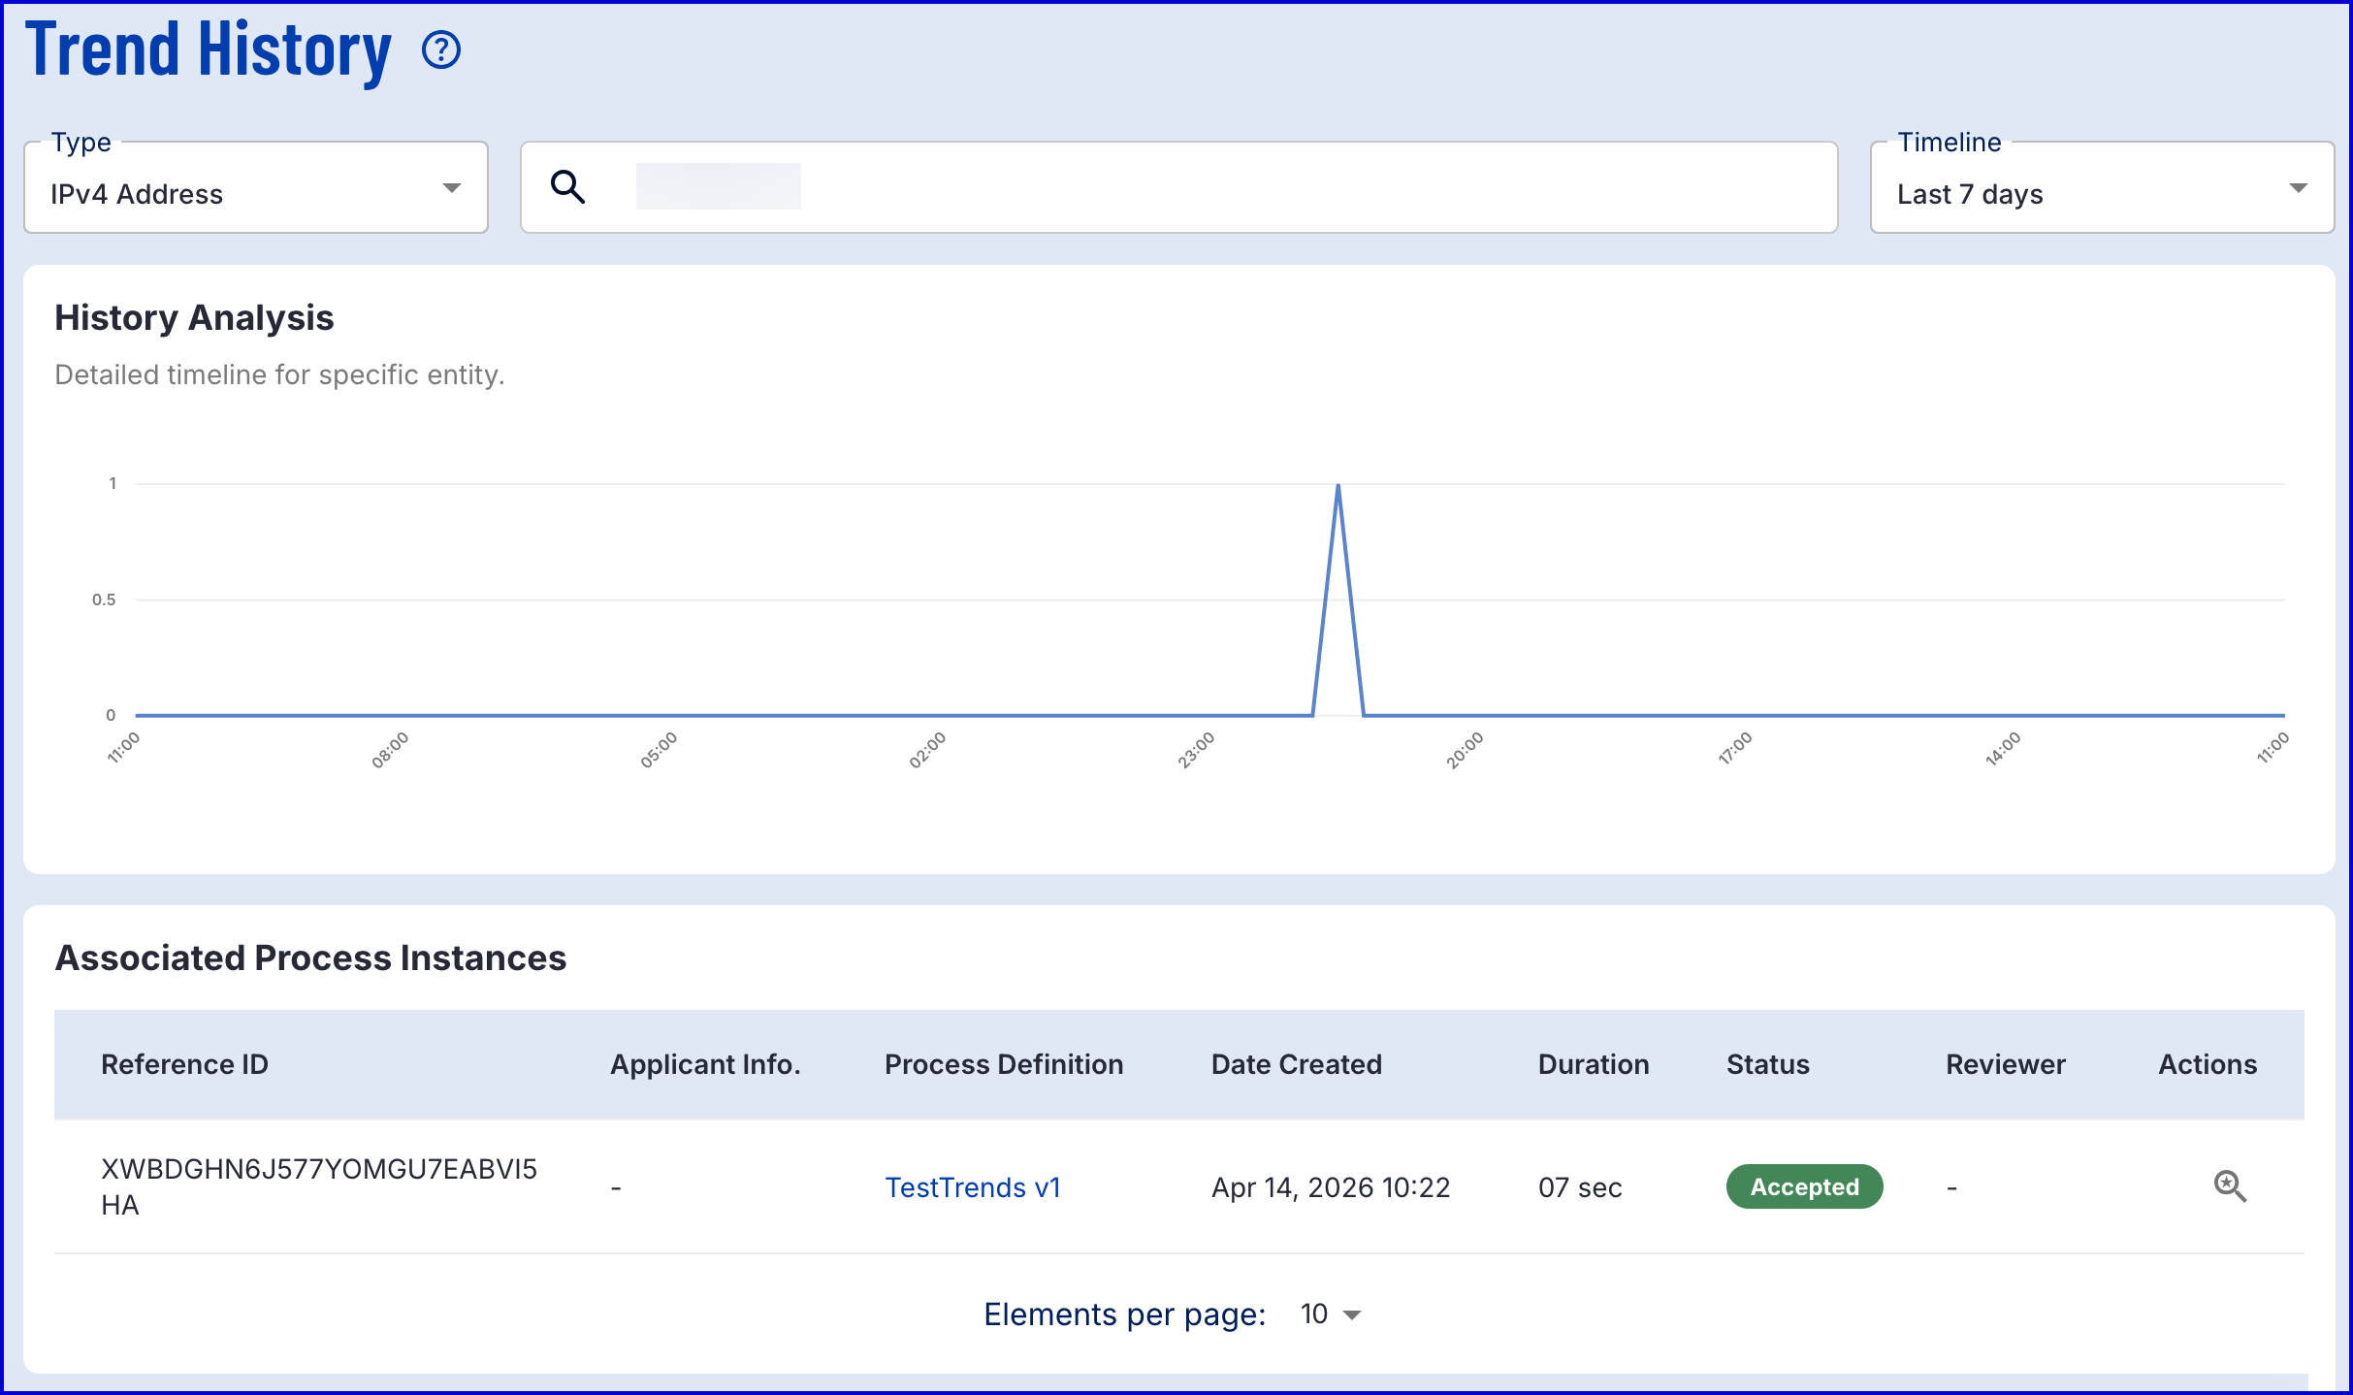
Task: Click the Accepted status badge
Action: pos(1804,1186)
